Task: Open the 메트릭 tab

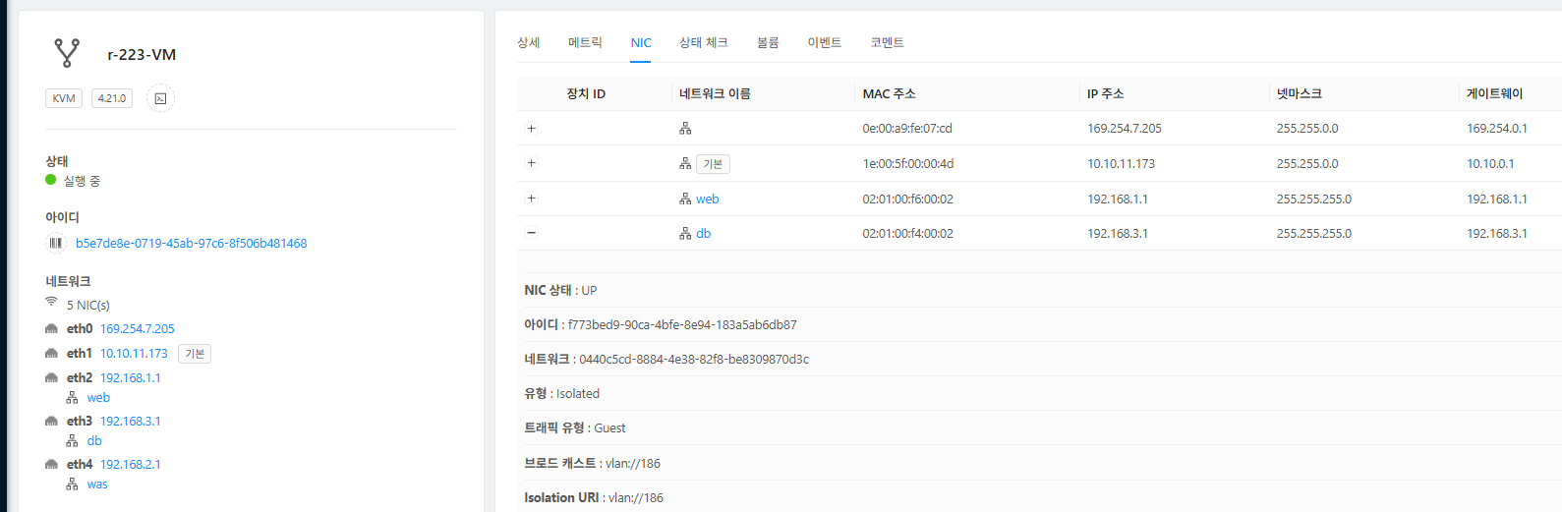Action: point(585,42)
